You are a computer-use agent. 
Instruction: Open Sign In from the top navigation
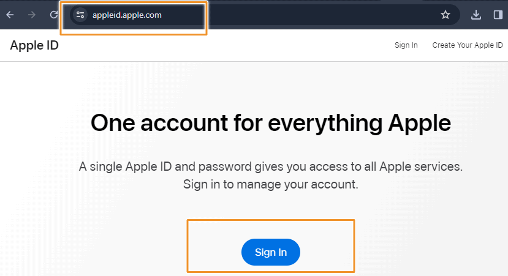tap(406, 45)
